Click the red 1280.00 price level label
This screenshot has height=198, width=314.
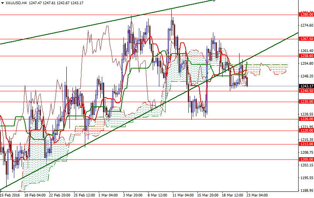(x=306, y=15)
